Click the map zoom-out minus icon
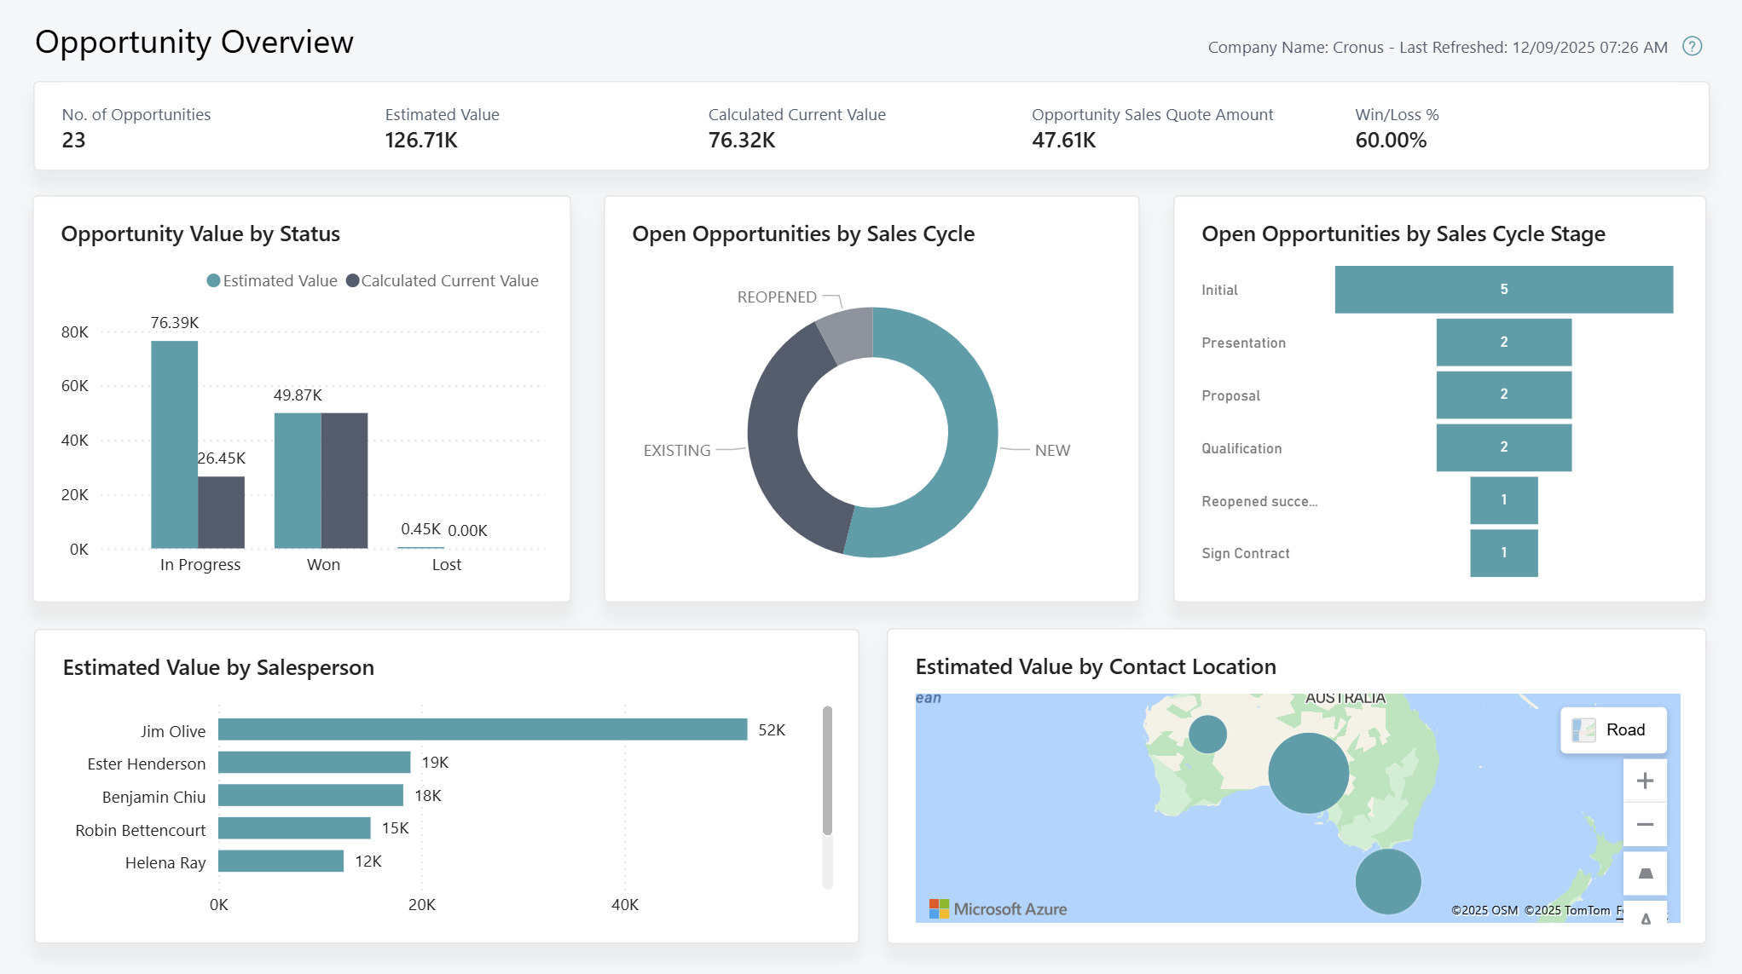The height and width of the screenshot is (974, 1742). tap(1644, 824)
